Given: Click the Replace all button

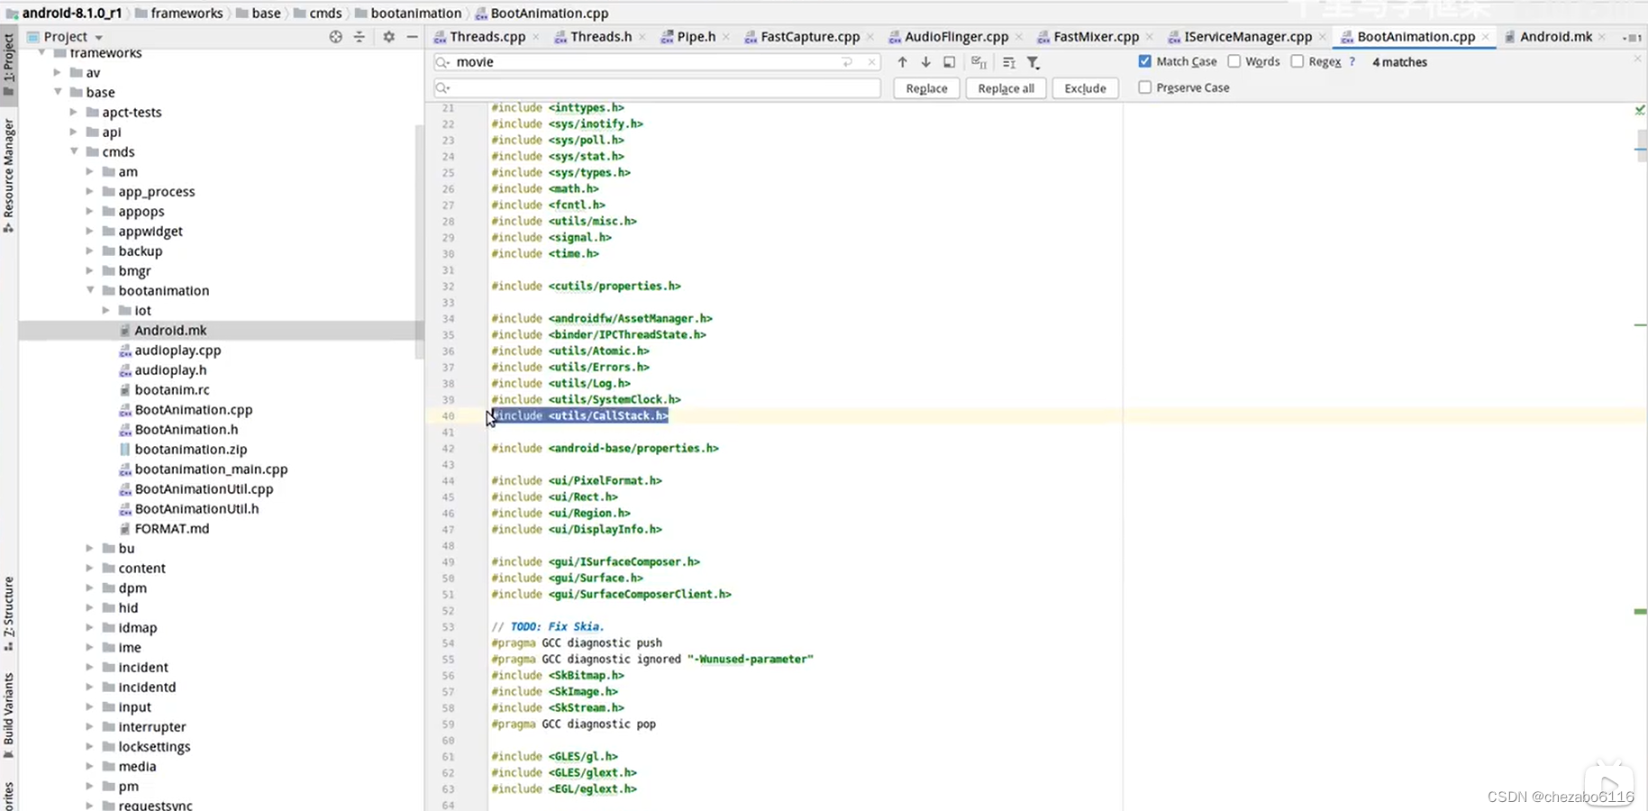Looking at the screenshot, I should (1006, 87).
